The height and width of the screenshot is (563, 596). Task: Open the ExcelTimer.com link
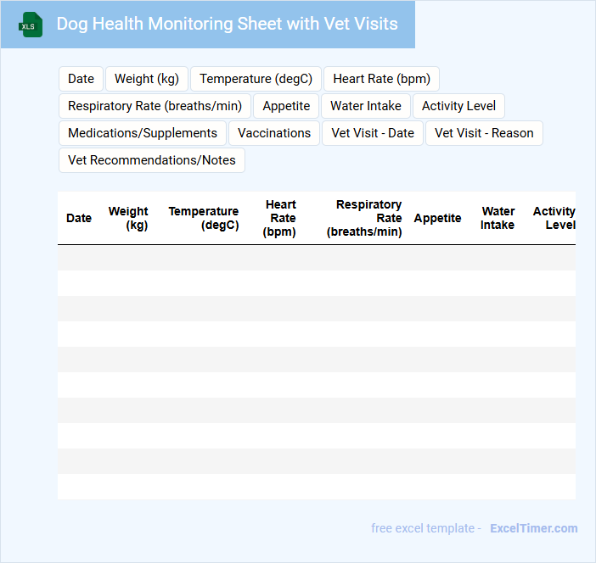coord(533,528)
